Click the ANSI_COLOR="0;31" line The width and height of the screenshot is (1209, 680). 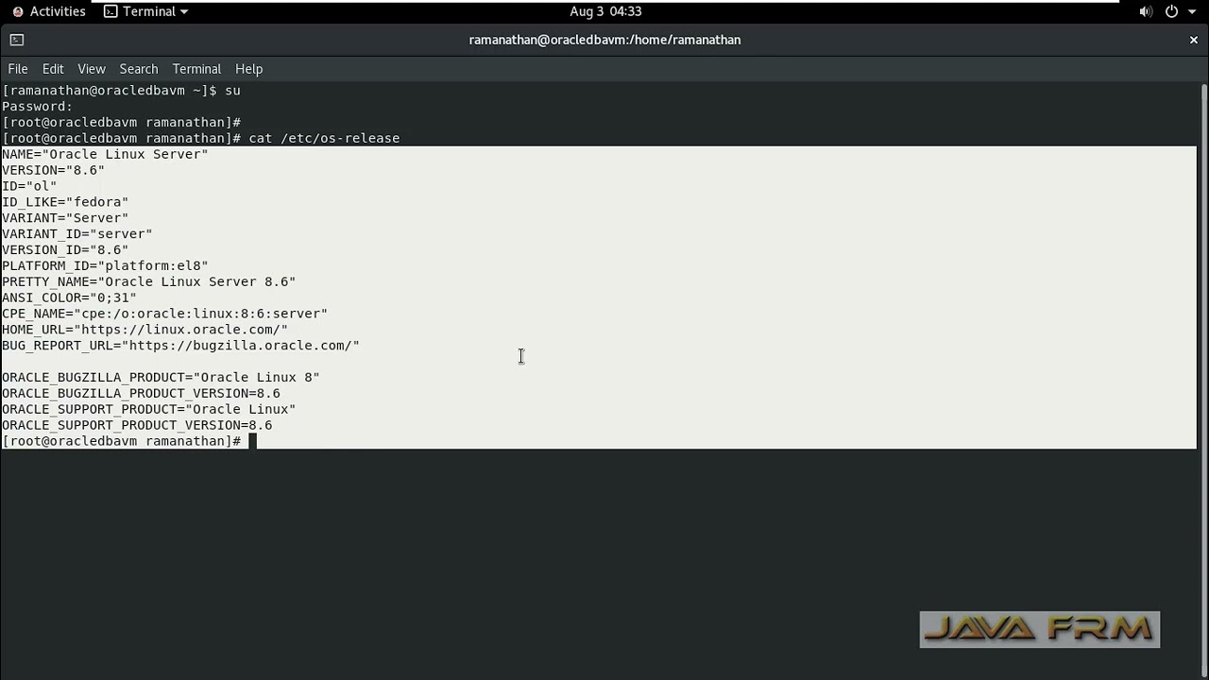pyautogui.click(x=69, y=297)
